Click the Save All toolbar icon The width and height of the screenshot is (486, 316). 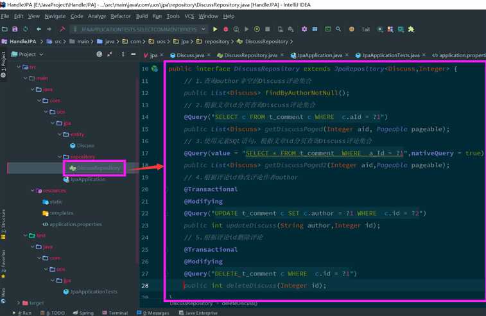coord(15,29)
